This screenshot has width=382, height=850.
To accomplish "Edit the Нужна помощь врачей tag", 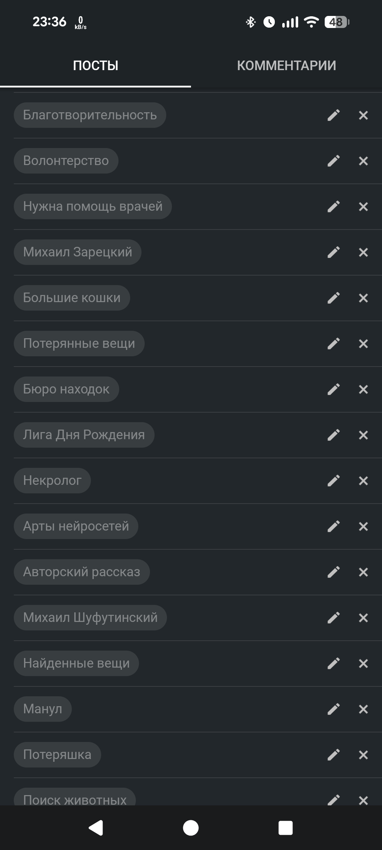I will [334, 206].
